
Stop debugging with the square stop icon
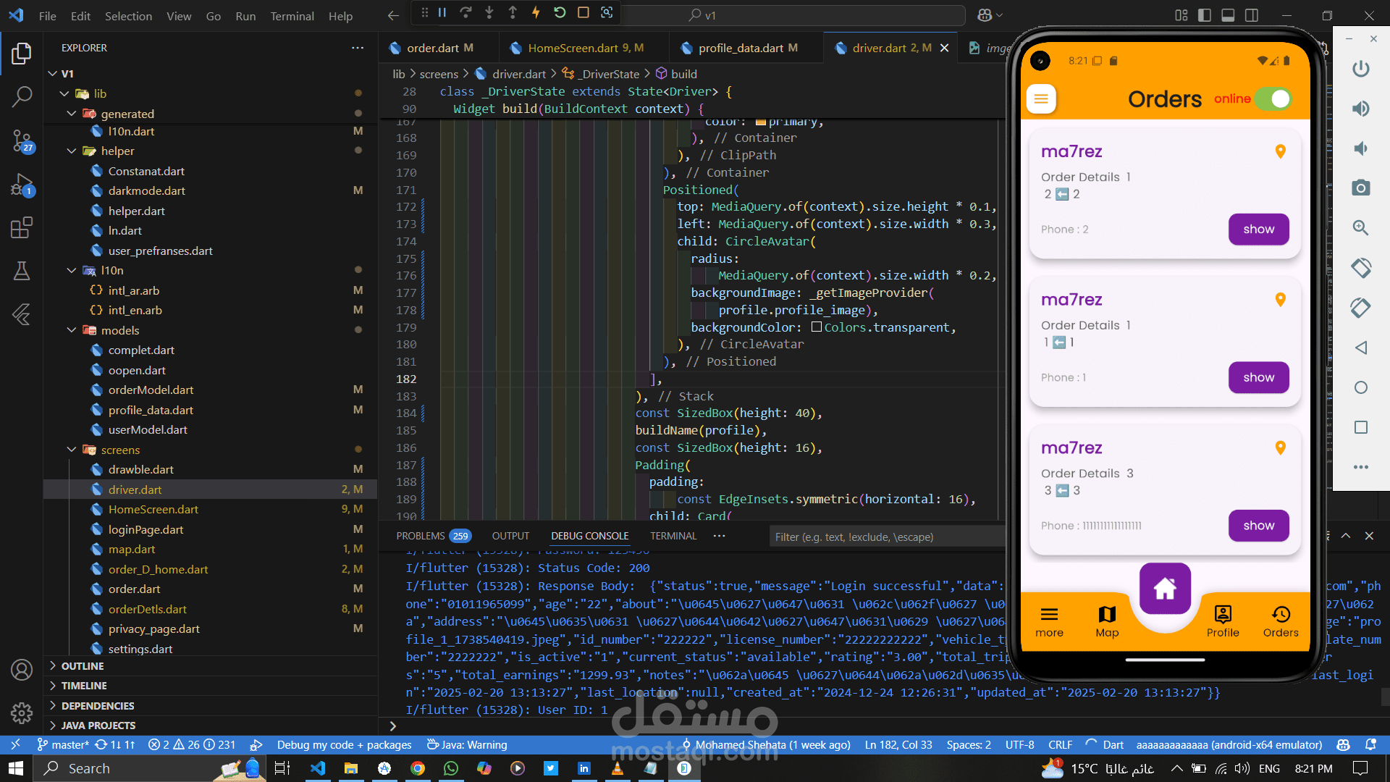point(583,12)
